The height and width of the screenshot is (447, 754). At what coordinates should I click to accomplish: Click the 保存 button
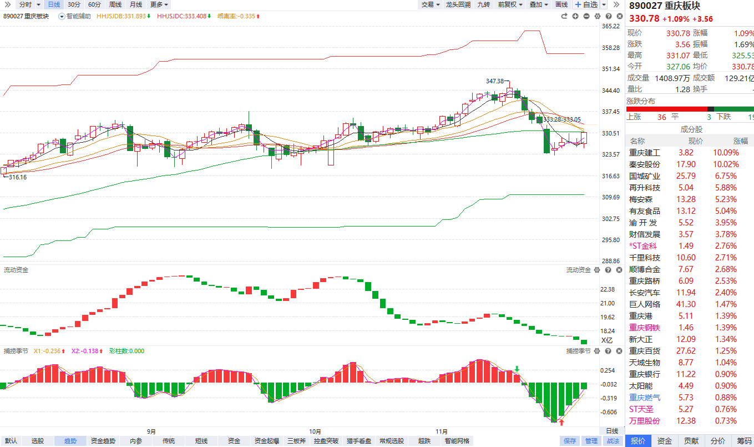(x=570, y=441)
